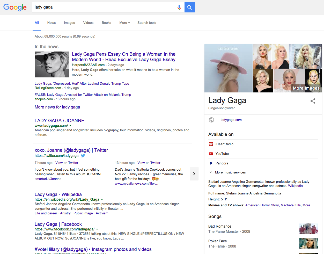Click the HarpersBAZAAR.com source text
Screen dimensions: 324x254
[x=88, y=65]
